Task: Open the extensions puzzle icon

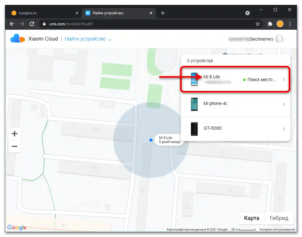Action: coord(270,24)
